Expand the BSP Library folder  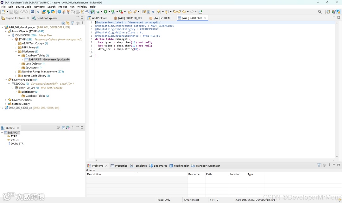point(16,47)
